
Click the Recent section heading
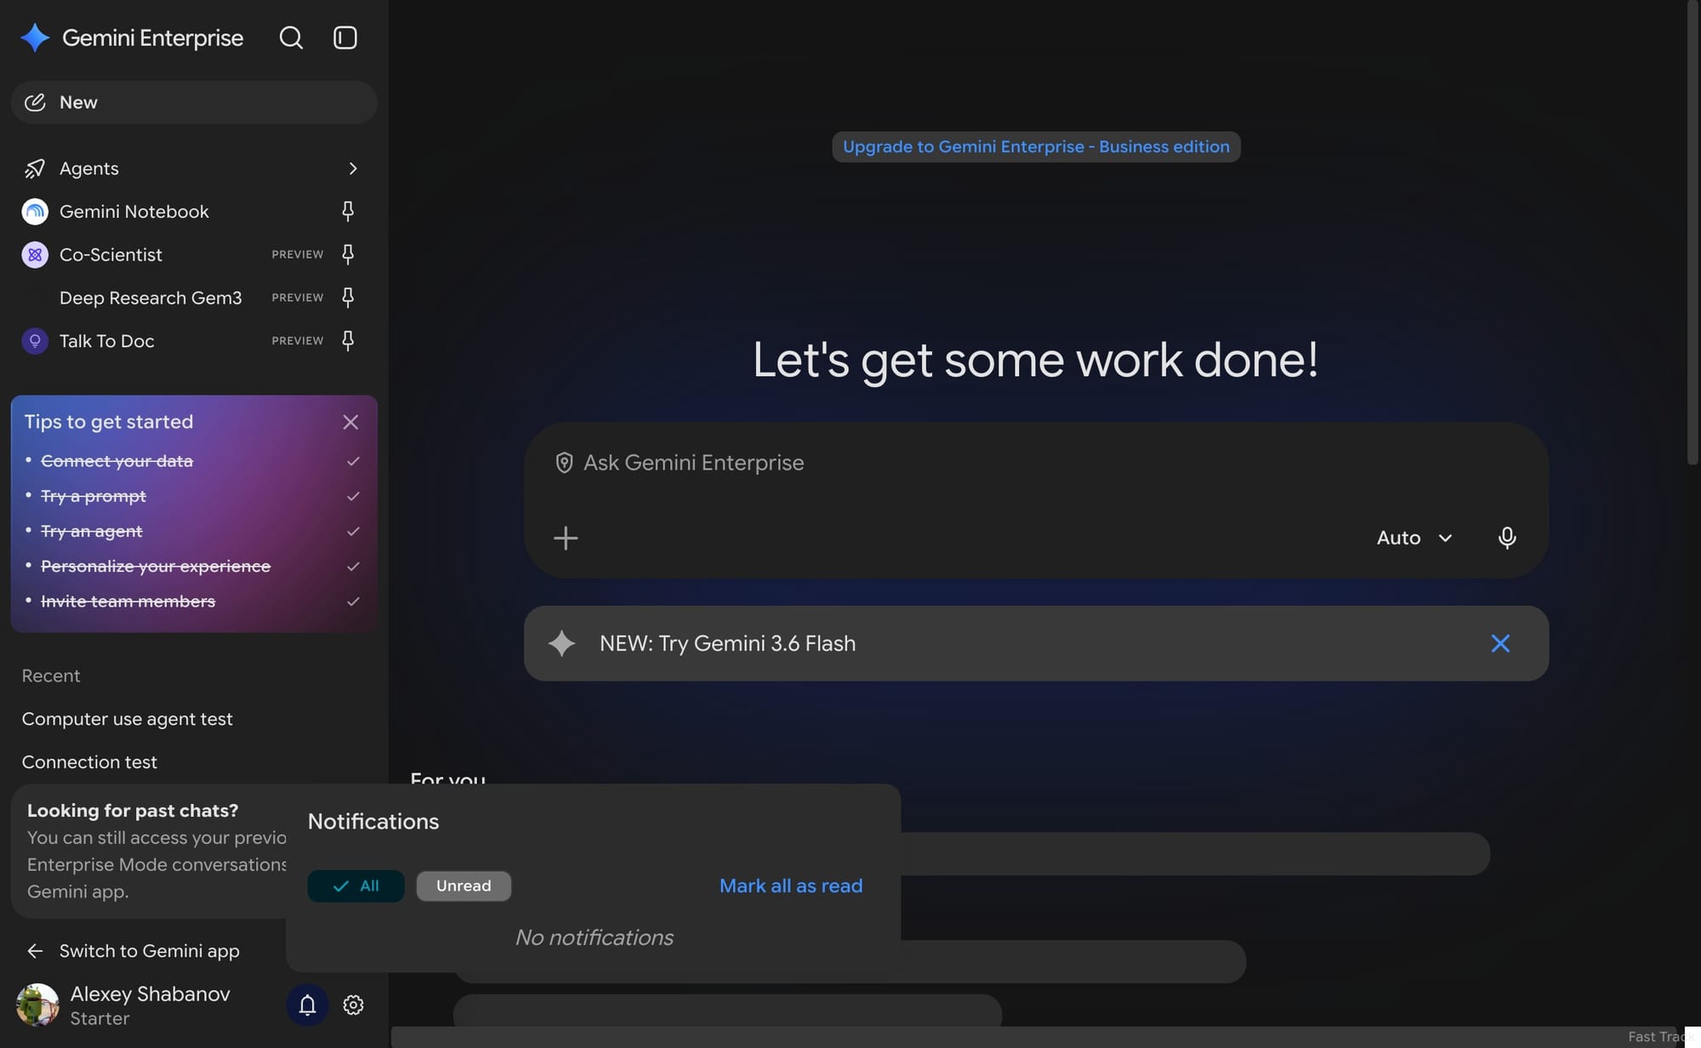coord(51,675)
